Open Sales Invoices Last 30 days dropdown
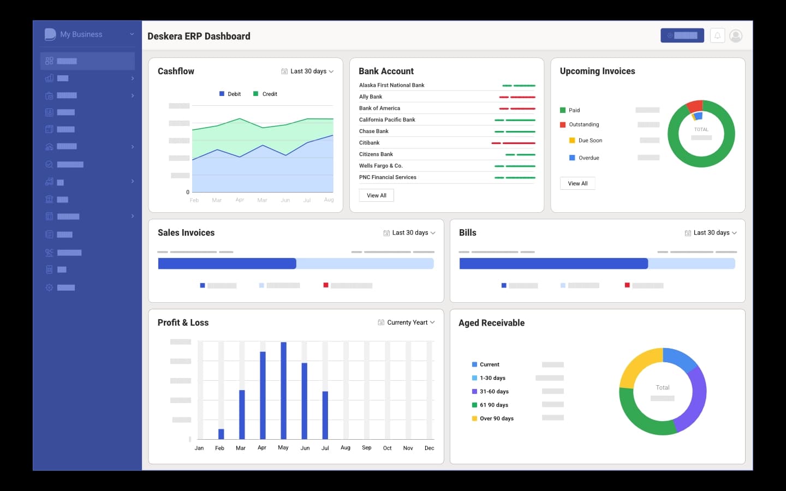The height and width of the screenshot is (491, 786). click(x=409, y=233)
